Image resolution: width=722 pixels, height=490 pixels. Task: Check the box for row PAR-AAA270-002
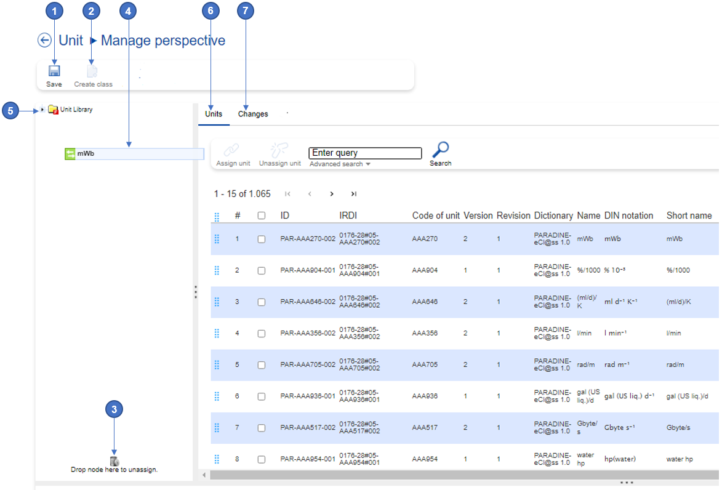coord(262,239)
